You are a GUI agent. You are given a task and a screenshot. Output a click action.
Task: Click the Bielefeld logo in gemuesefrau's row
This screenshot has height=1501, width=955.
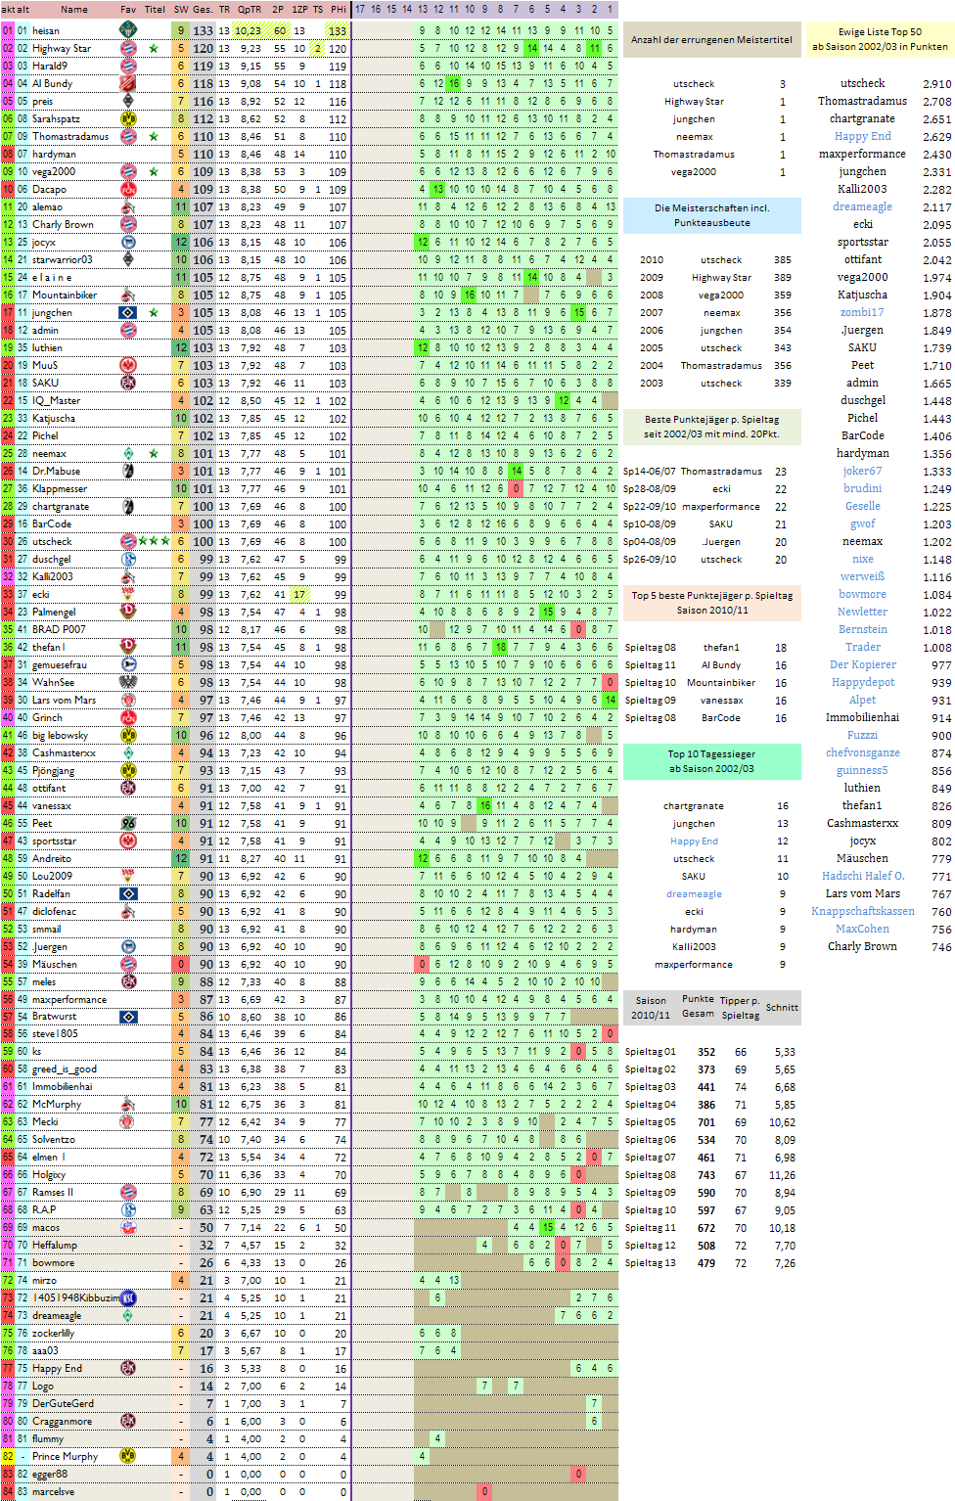tap(127, 664)
